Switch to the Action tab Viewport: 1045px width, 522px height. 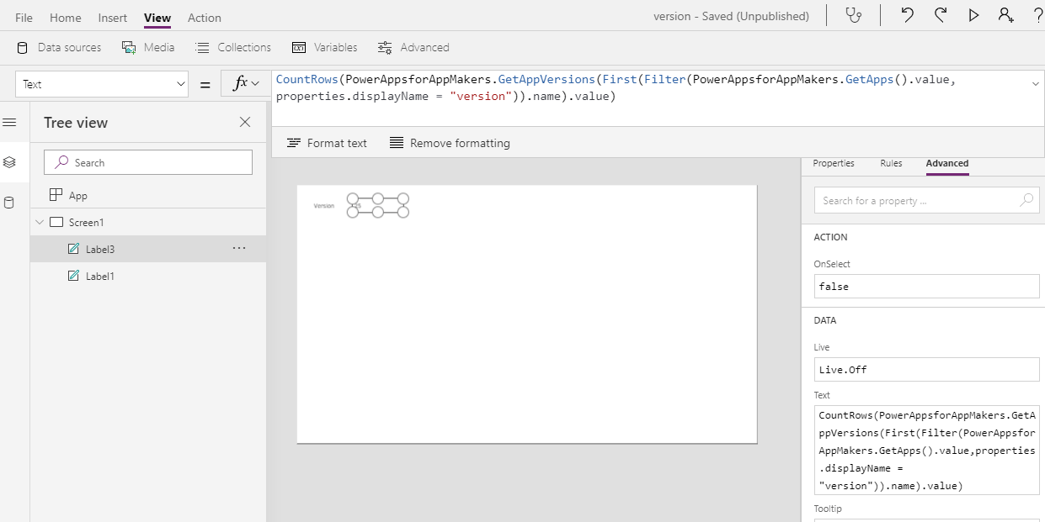click(x=205, y=18)
